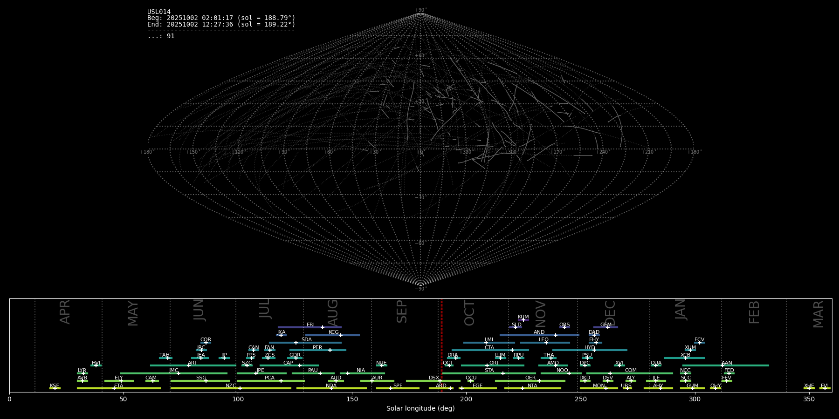Click the CAP shower label

288,363
